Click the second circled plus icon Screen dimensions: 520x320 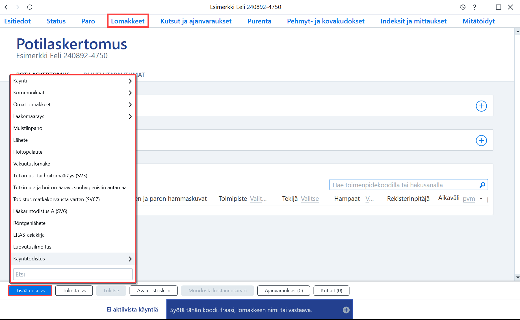coord(481,141)
